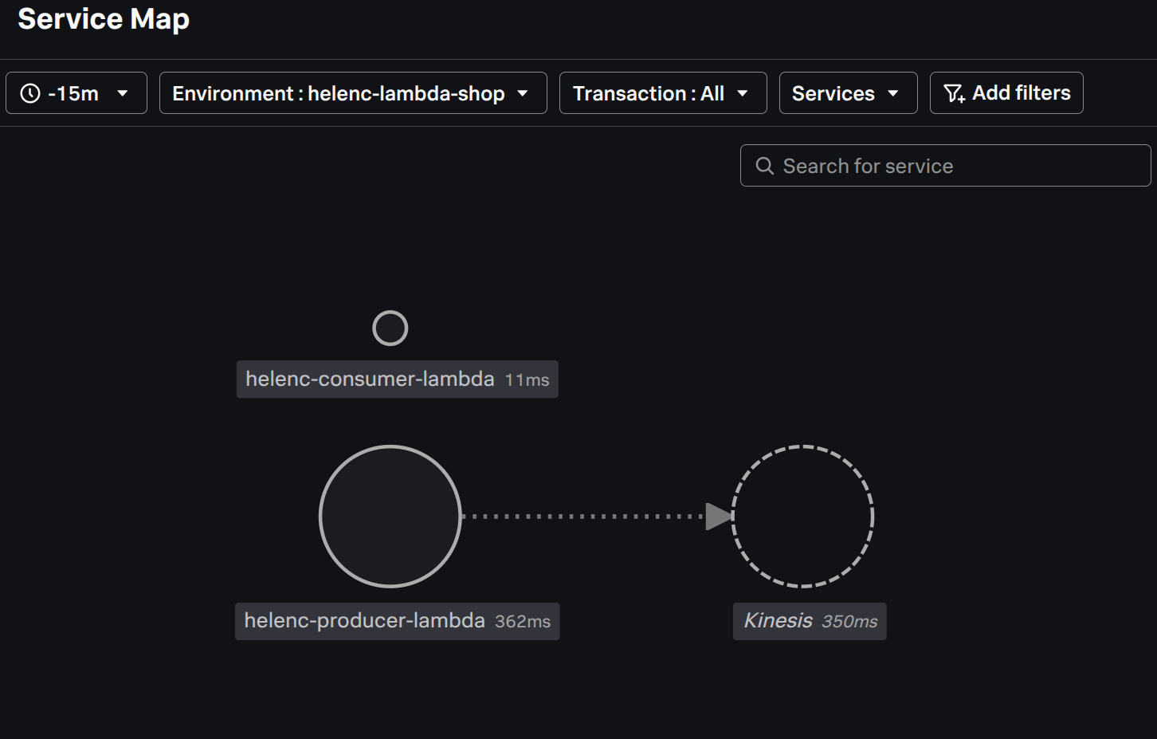Open the -15m time range dropdown
The image size is (1157, 739).
pos(76,93)
